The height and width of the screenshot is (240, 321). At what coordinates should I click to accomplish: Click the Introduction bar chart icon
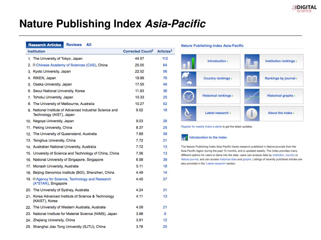(188, 62)
